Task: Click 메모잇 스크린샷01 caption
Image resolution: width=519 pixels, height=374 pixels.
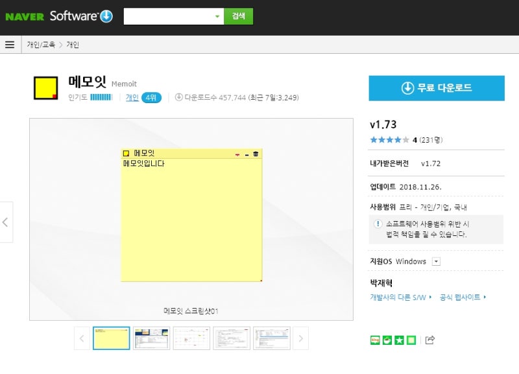Action: tap(191, 311)
